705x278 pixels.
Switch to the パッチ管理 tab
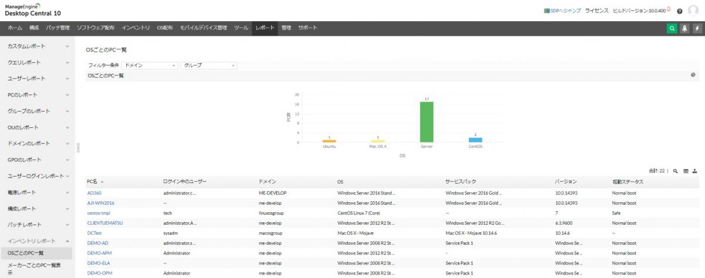coord(58,28)
